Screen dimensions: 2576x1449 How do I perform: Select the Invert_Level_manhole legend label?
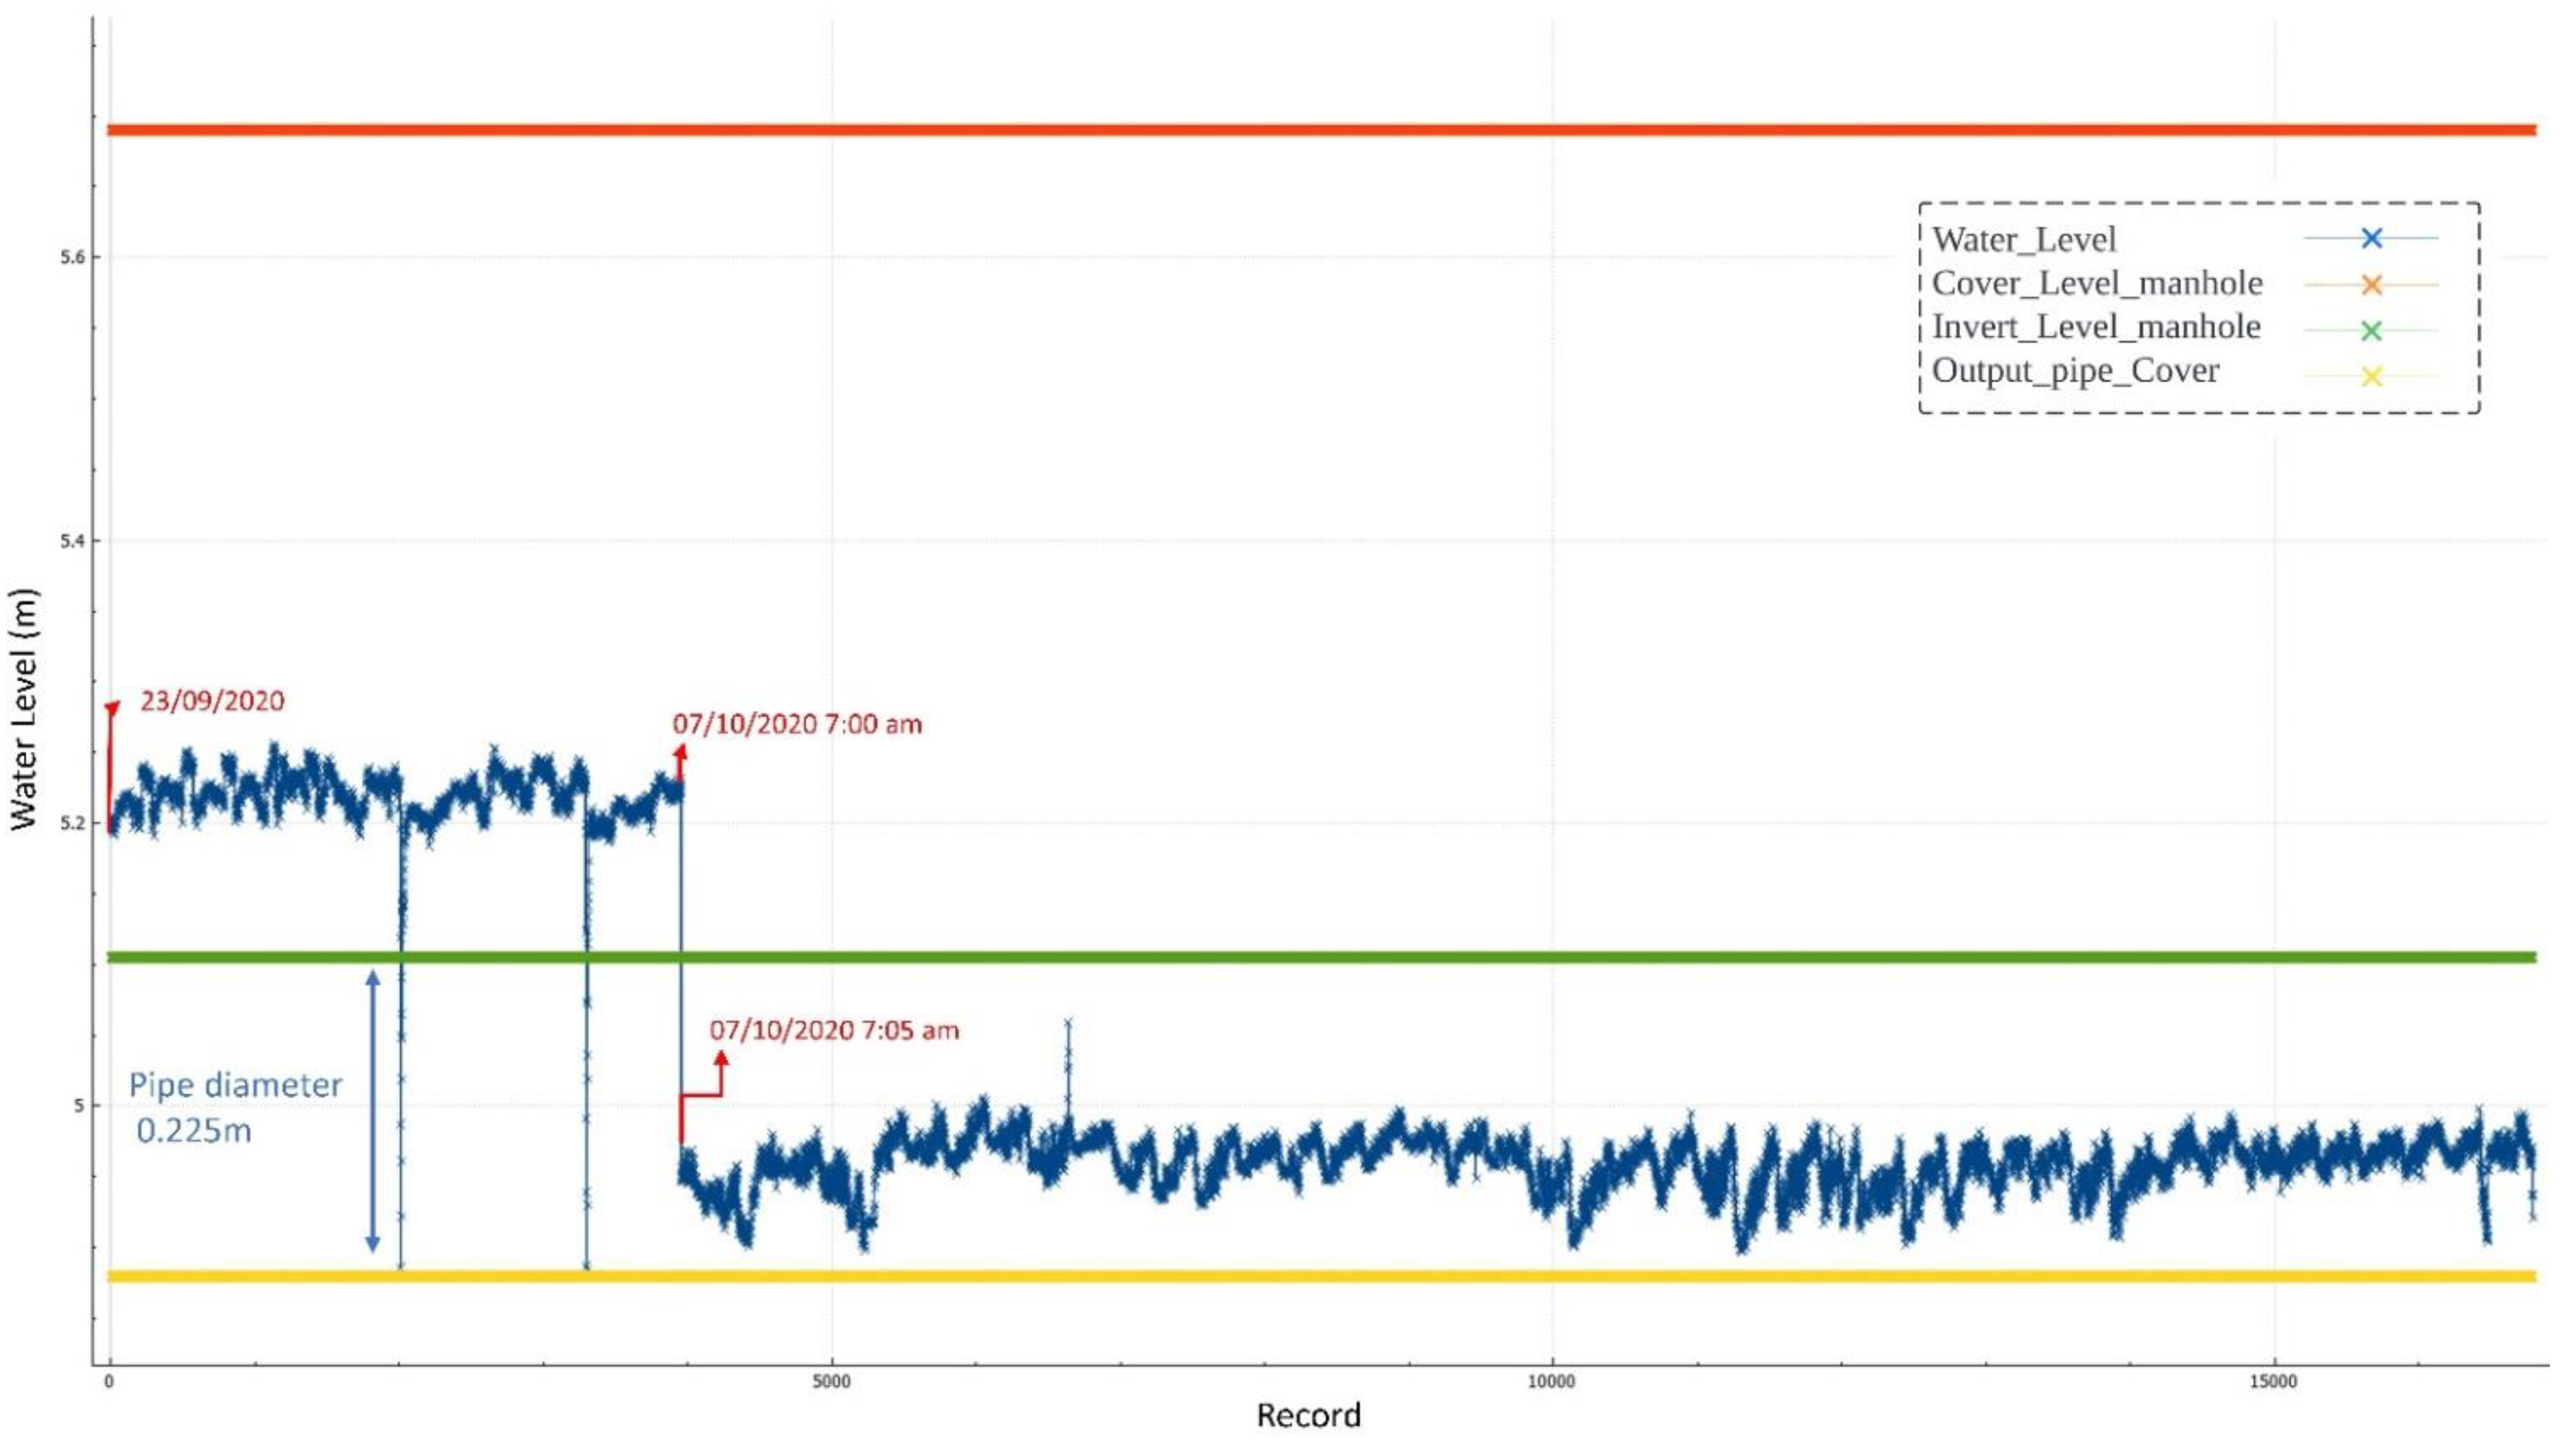2096,327
